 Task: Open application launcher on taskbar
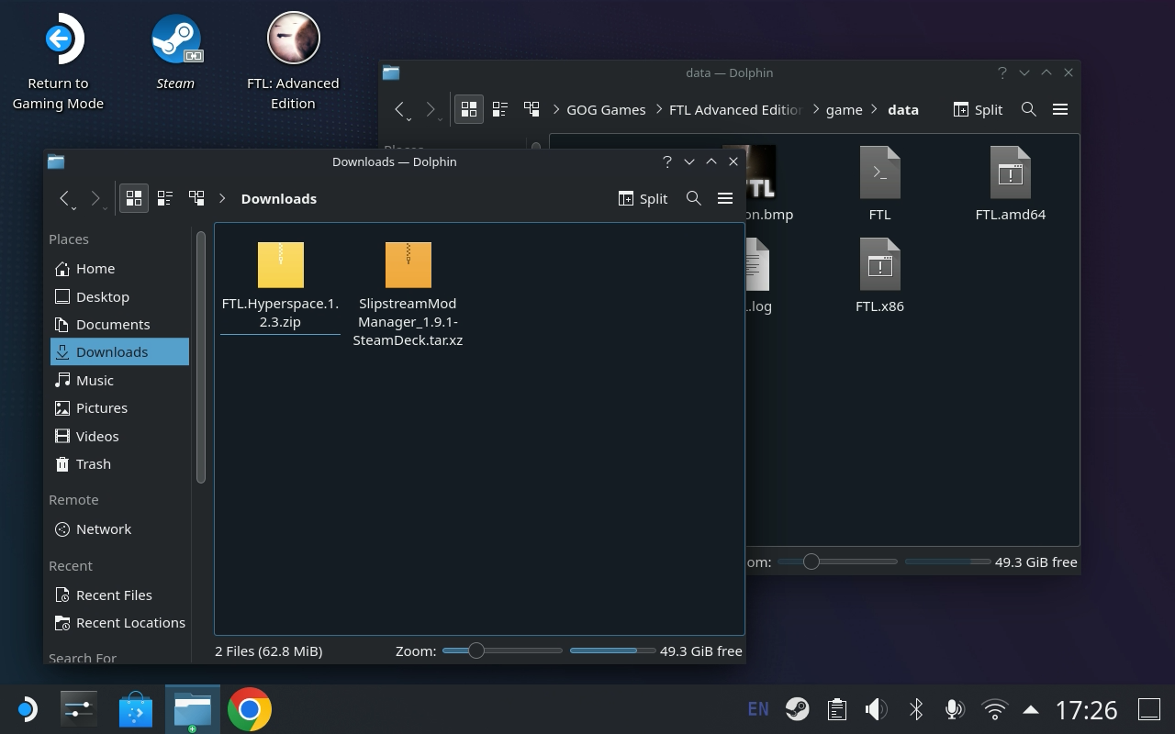27,709
